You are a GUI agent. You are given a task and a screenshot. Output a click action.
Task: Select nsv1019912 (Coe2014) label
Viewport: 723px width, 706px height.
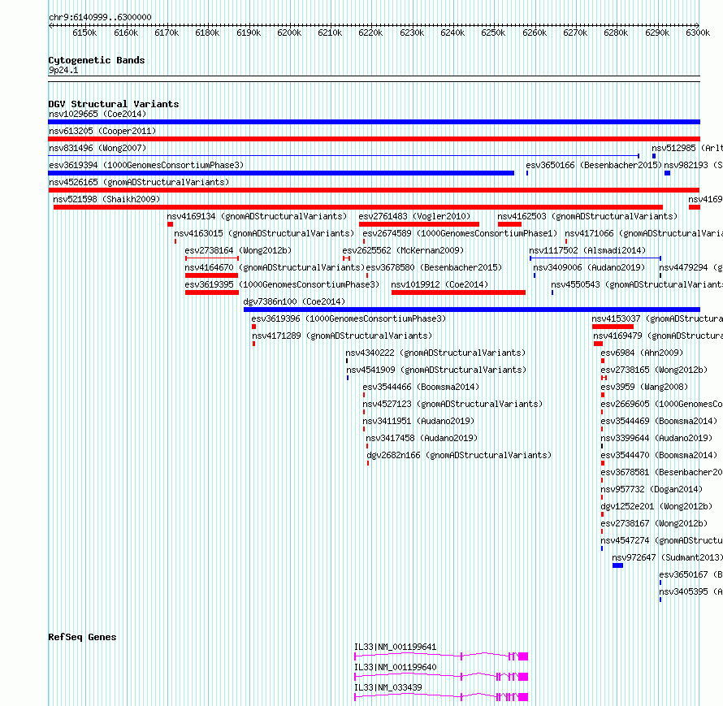pyautogui.click(x=439, y=284)
